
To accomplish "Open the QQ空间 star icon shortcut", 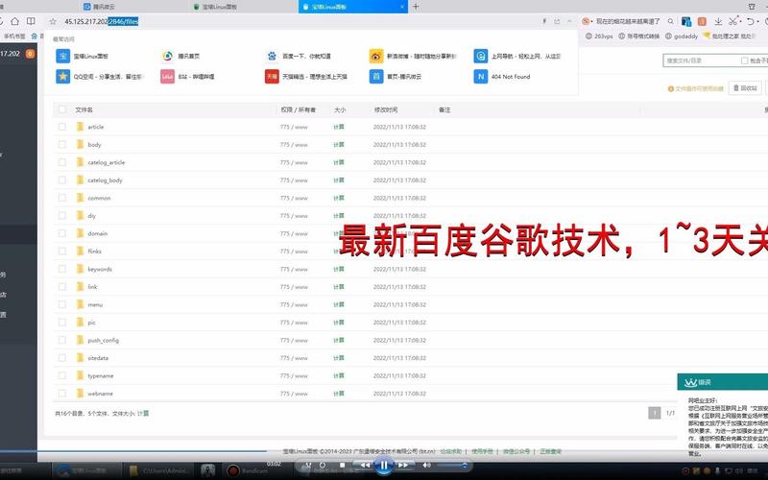I will pos(62,77).
